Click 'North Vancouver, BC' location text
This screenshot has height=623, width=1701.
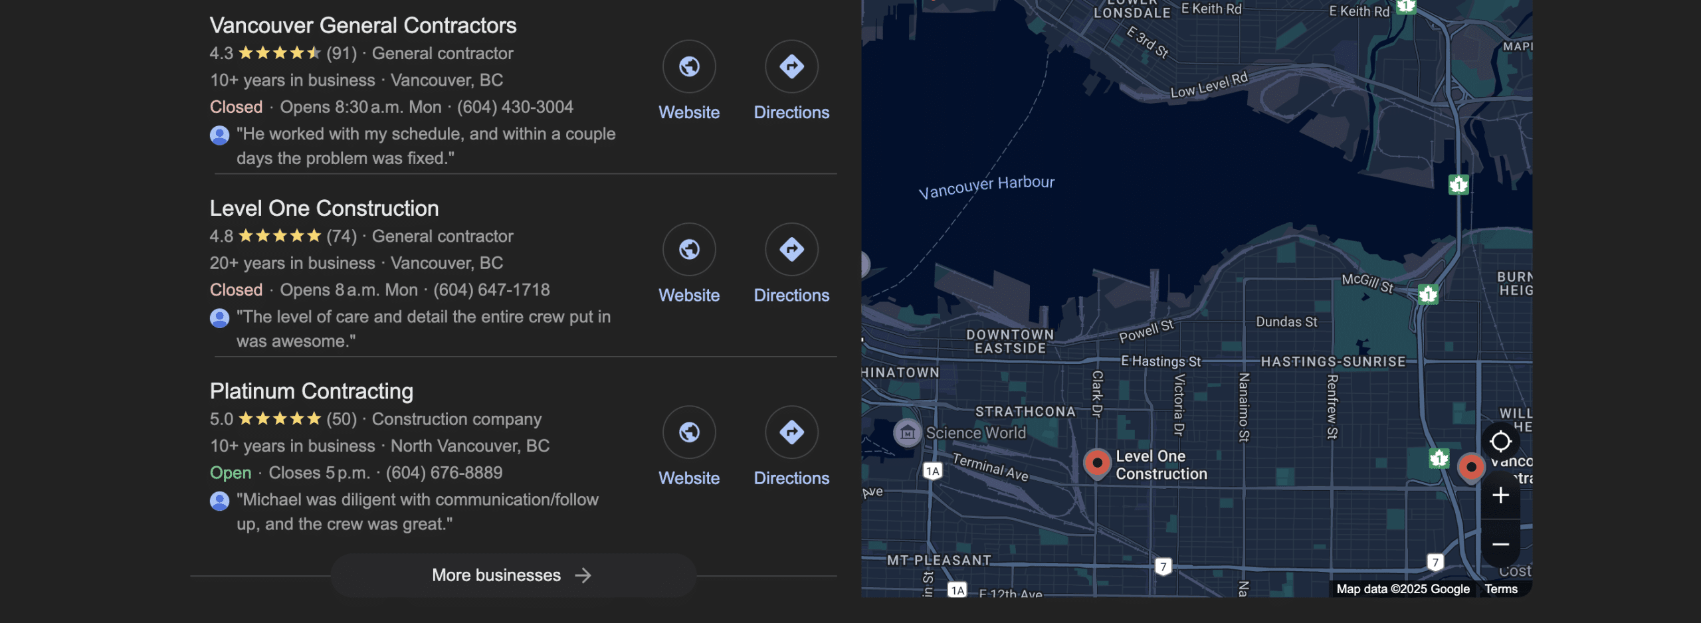pos(470,446)
